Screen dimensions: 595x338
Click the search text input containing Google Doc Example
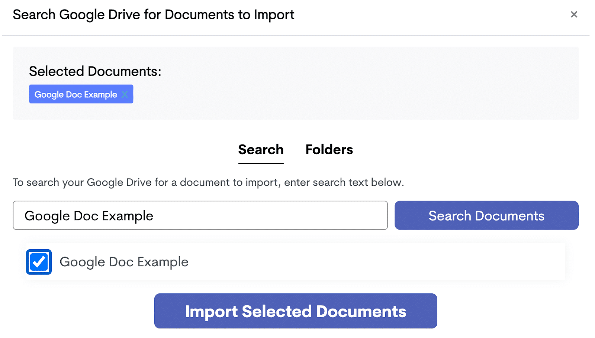tap(200, 215)
